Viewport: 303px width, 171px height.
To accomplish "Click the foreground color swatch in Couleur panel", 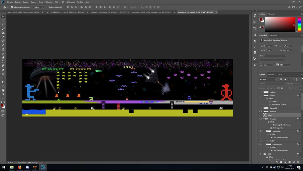I will (x=261, y=19).
